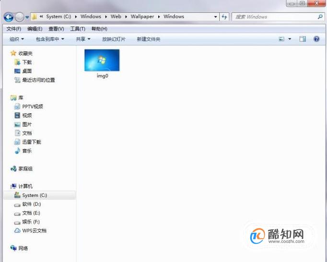Toggle the preview pane icon
The width and height of the screenshot is (327, 262).
click(x=303, y=39)
